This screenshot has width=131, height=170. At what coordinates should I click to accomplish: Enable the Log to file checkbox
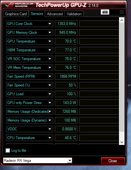(8, 150)
